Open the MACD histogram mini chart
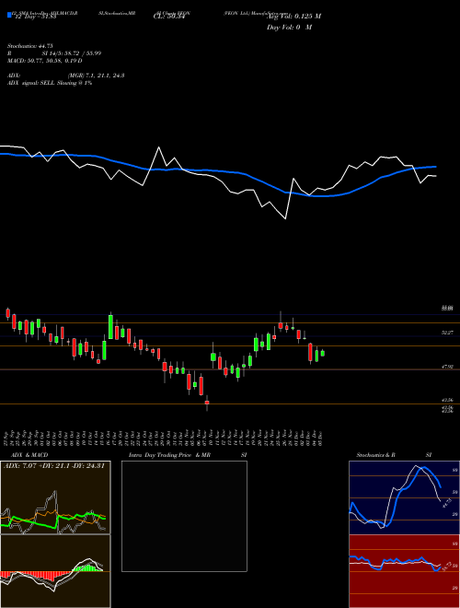 55,571
